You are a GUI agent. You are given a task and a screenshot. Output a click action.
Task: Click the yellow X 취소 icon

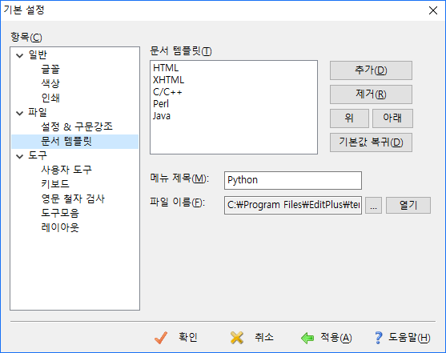237,338
